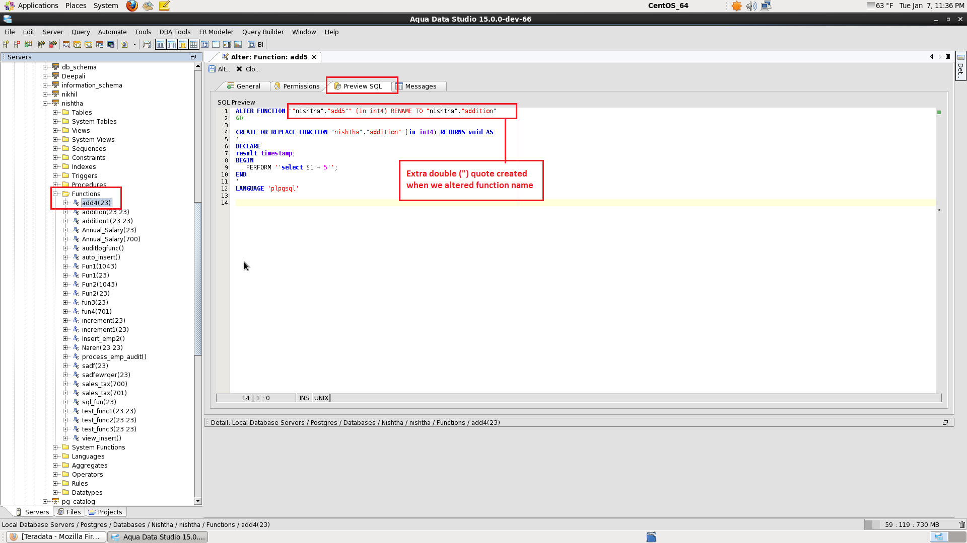Click the memory usage progress bar
Viewport: 967px width, 543px height.
(910, 525)
